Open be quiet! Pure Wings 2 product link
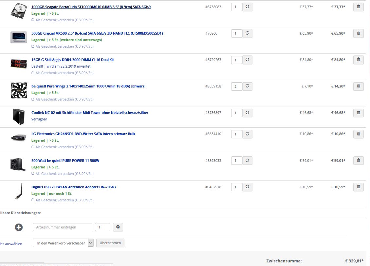The height and width of the screenshot is (266, 370). pyautogui.click(x=88, y=86)
